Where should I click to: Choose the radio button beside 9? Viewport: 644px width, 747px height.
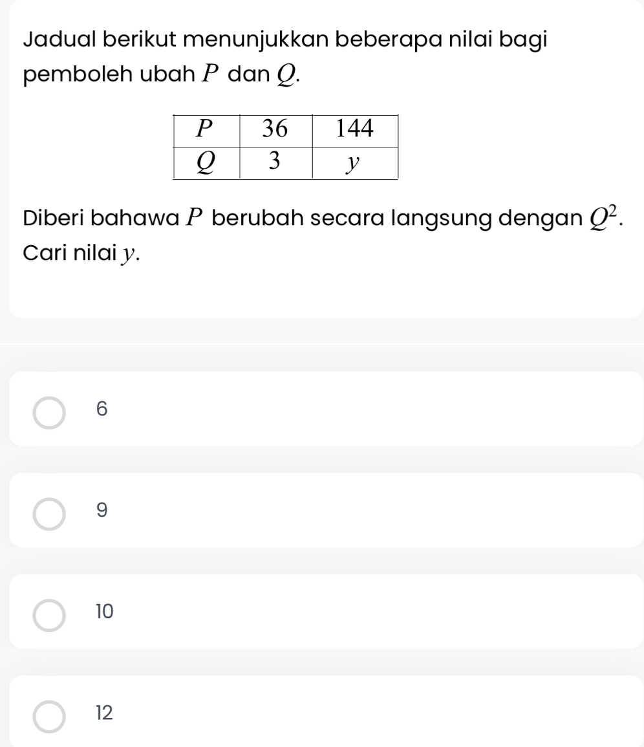[49, 514]
